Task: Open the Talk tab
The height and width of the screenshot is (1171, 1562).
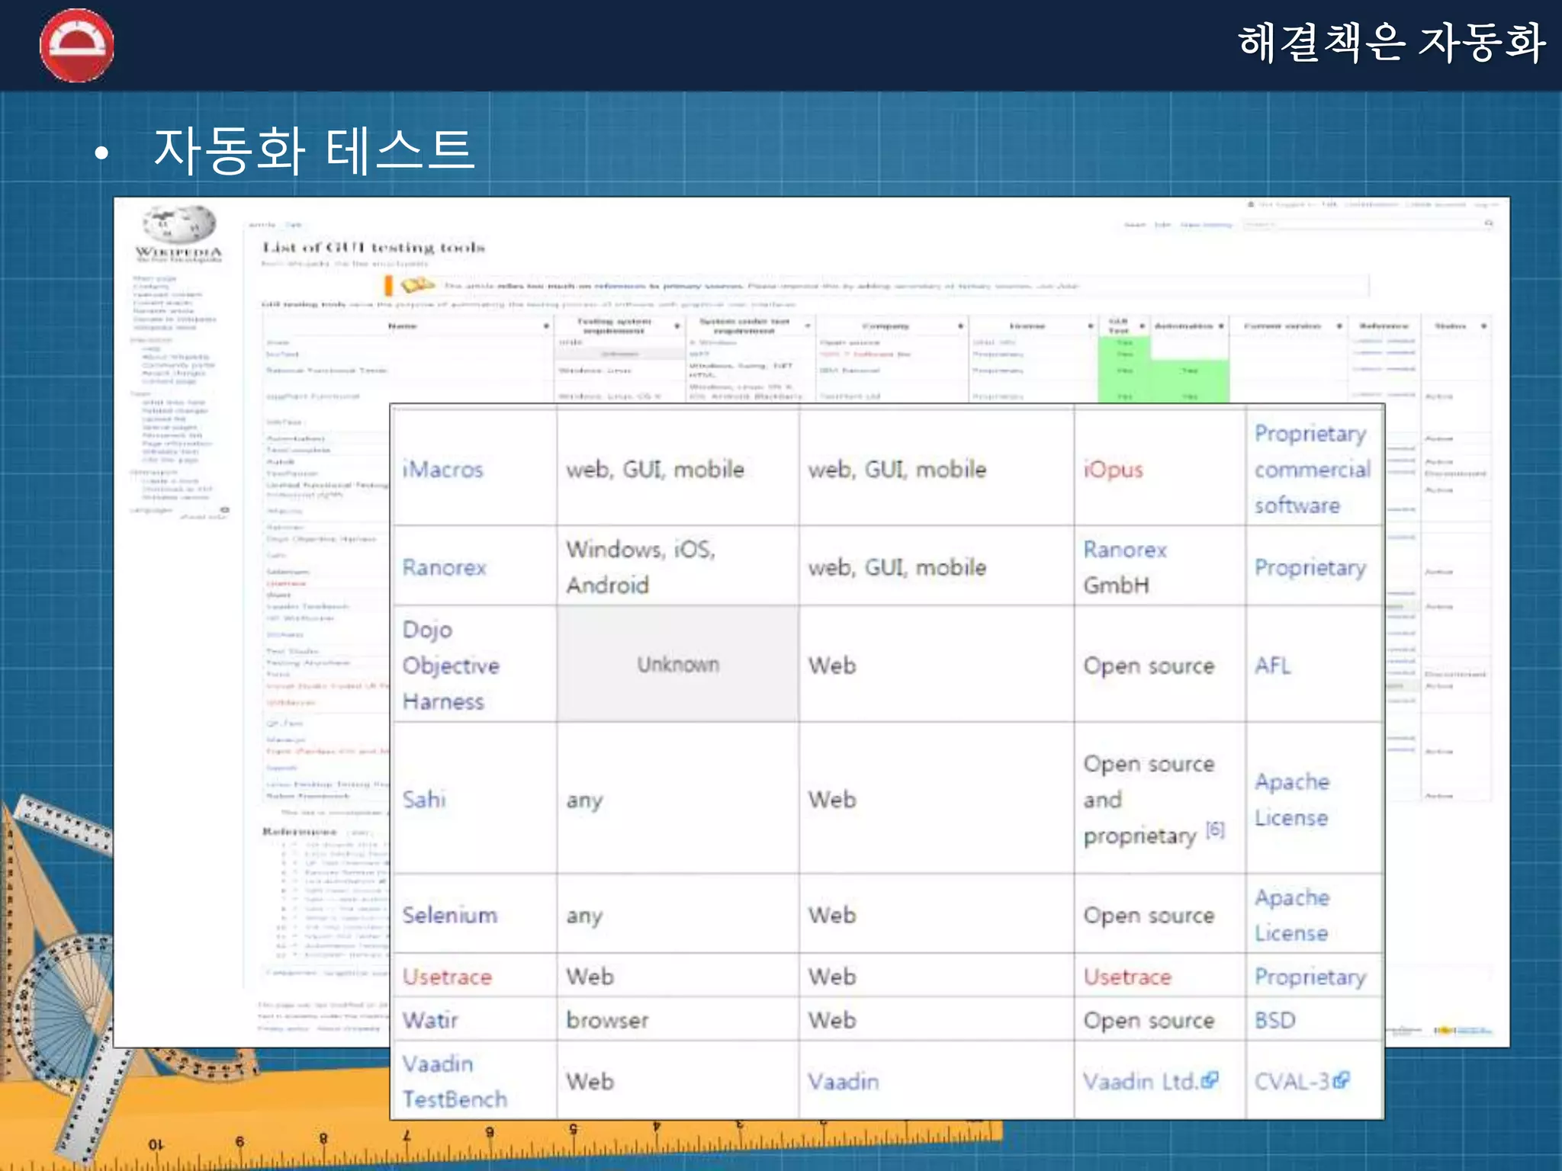Action: click(x=294, y=225)
